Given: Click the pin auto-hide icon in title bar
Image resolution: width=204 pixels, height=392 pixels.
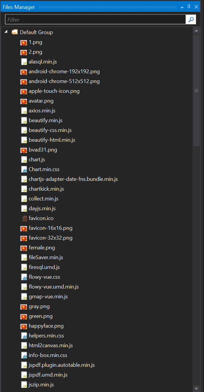Looking at the screenshot, I should (x=189, y=7).
